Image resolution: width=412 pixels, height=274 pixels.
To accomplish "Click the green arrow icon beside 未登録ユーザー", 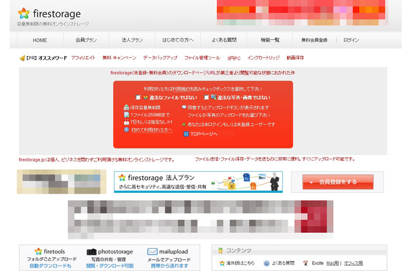I will pos(184,124).
